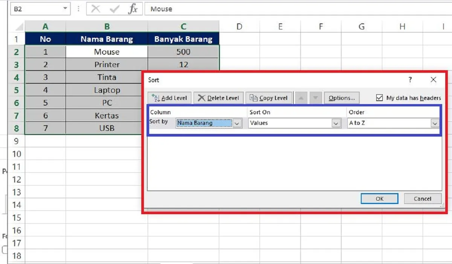The width and height of the screenshot is (452, 264).
Task: Select column G header
Action: point(362,26)
